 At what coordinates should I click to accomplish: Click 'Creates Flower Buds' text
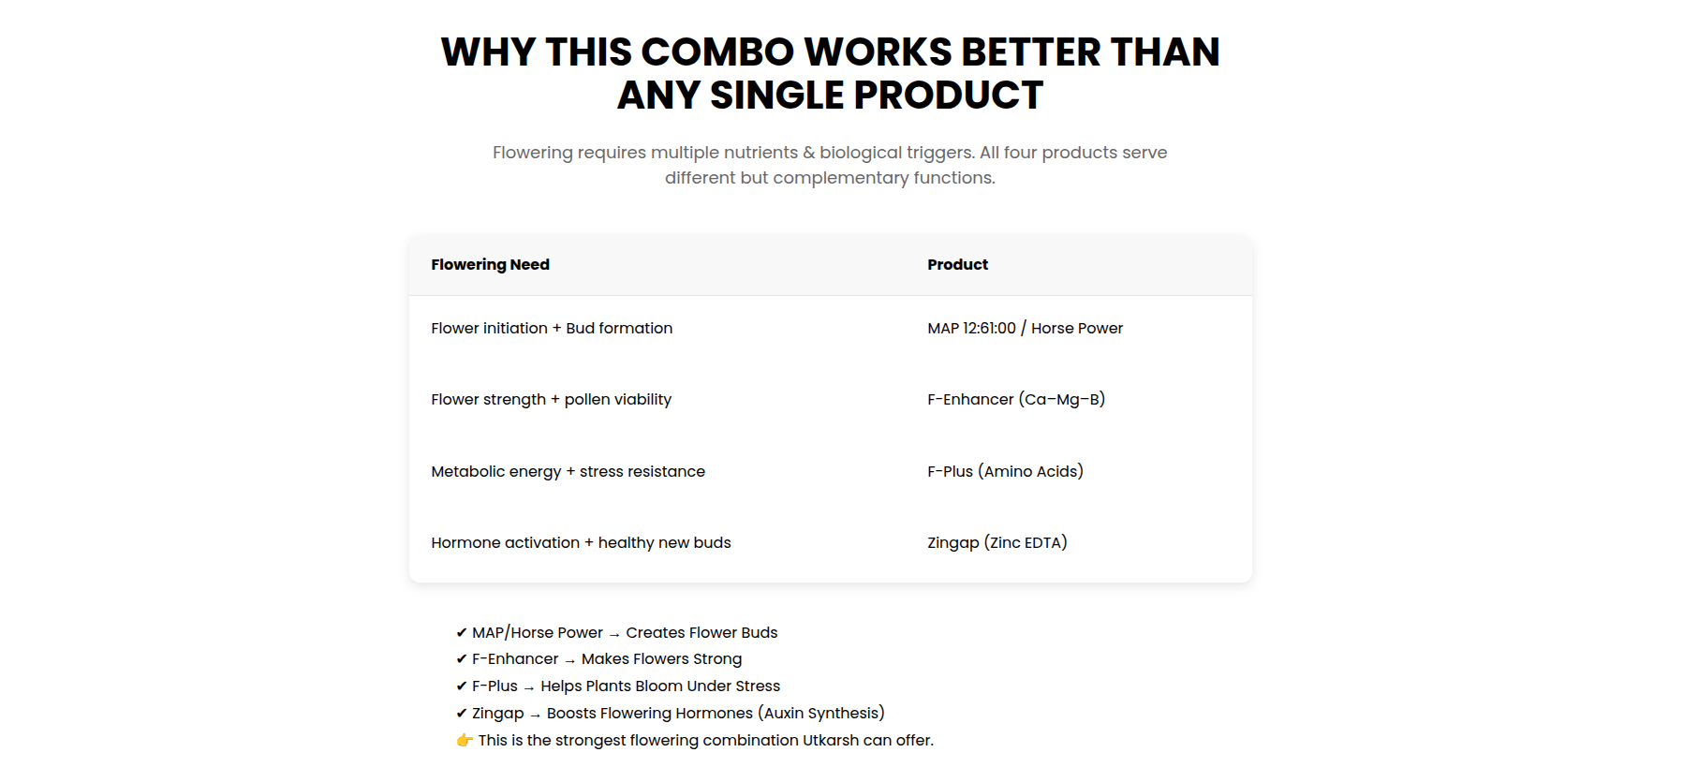tap(701, 633)
